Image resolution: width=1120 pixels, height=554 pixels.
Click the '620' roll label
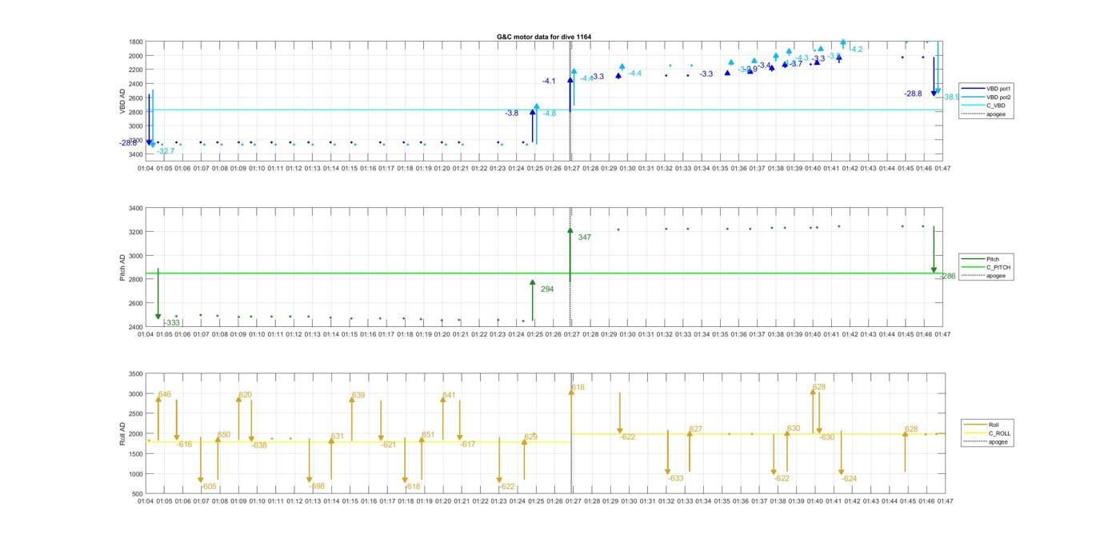246,395
